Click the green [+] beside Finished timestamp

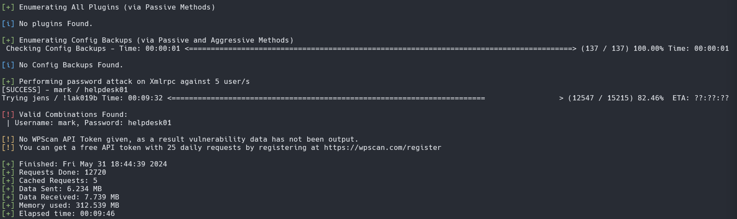pos(8,164)
